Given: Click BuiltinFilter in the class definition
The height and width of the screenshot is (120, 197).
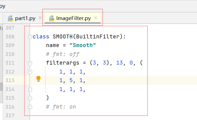Looking at the screenshot, I should click(x=98, y=37).
